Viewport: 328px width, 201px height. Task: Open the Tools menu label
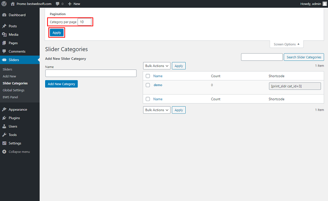pos(13,135)
